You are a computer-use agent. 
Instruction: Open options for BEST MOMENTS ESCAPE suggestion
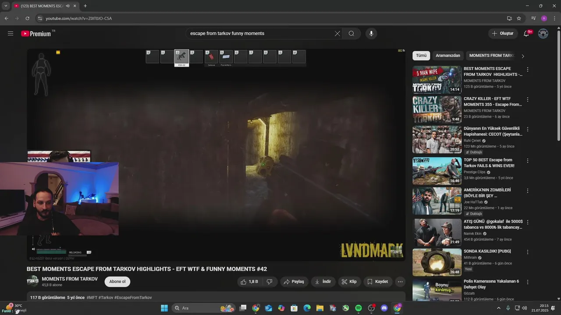[528, 70]
